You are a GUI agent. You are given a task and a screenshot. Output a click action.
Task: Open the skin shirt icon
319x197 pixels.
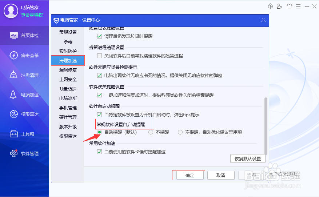pyautogui.click(x=289, y=6)
